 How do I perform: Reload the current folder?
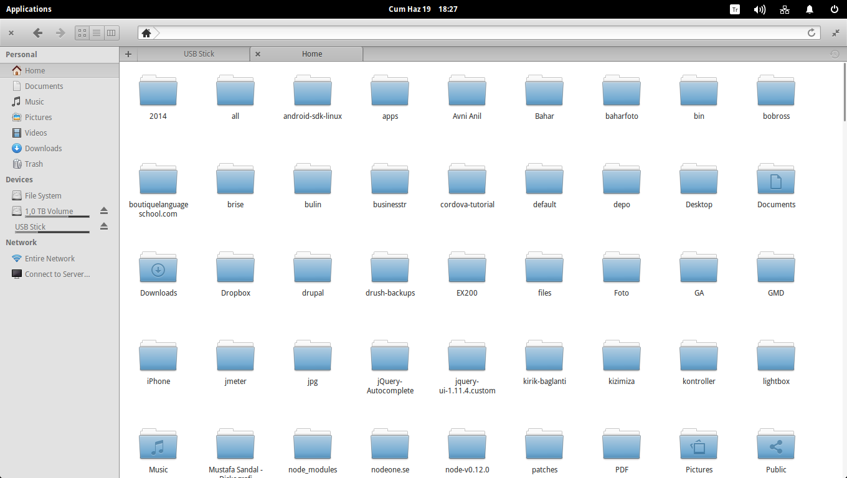click(x=812, y=33)
